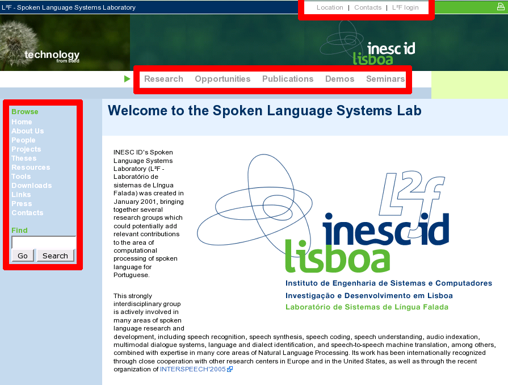Image resolution: width=508 pixels, height=385 pixels.
Task: Open the Links page
Action: [21, 194]
